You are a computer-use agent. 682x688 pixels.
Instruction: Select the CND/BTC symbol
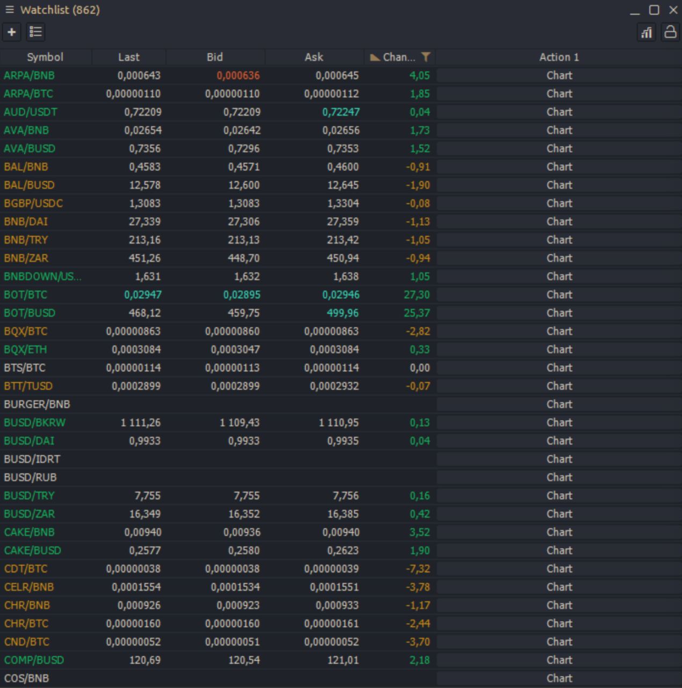coord(27,642)
